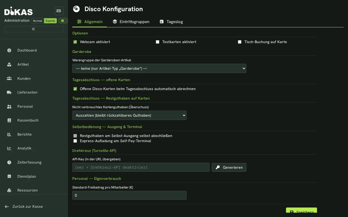Click the Generieren API key button
Screen dimensions: 348x217
point(229,167)
